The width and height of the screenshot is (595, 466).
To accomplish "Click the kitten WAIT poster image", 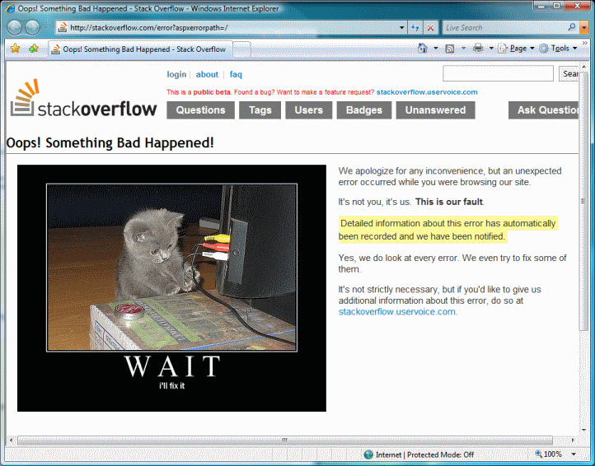I will pyautogui.click(x=171, y=288).
